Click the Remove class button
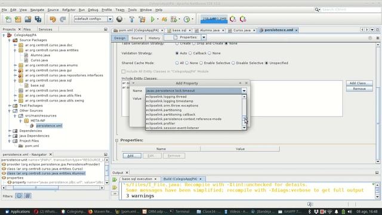Image resolution: width=382 pixels, height=215 pixels. click(x=359, y=89)
